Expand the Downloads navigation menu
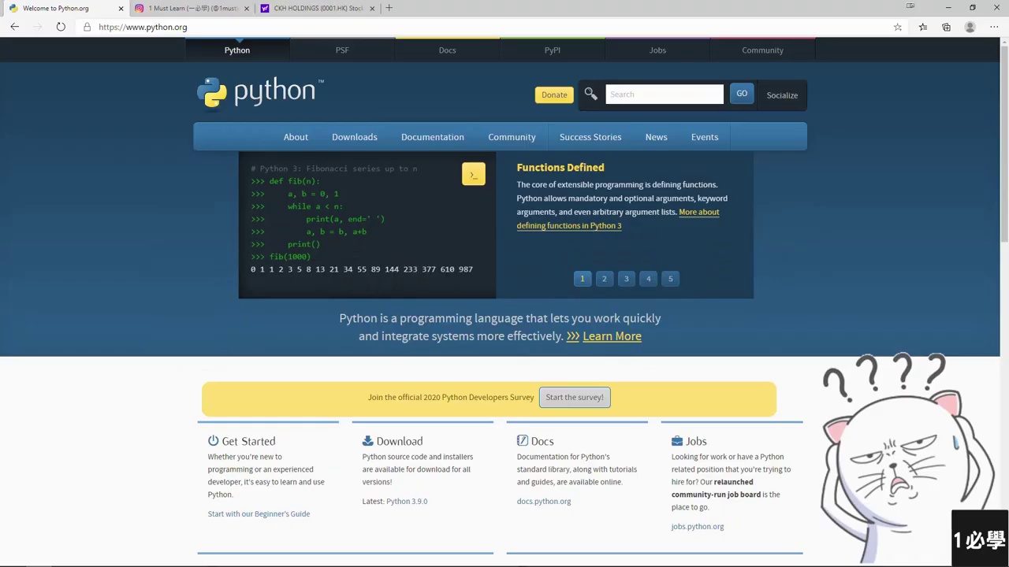 [x=354, y=137]
